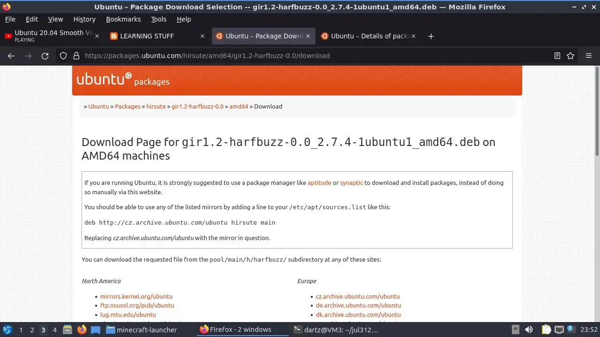
Task: Close the LEARNING STUFF tab
Action: point(202,36)
